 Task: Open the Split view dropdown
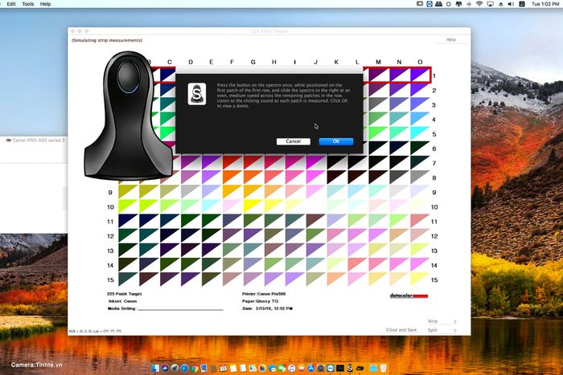click(x=442, y=330)
